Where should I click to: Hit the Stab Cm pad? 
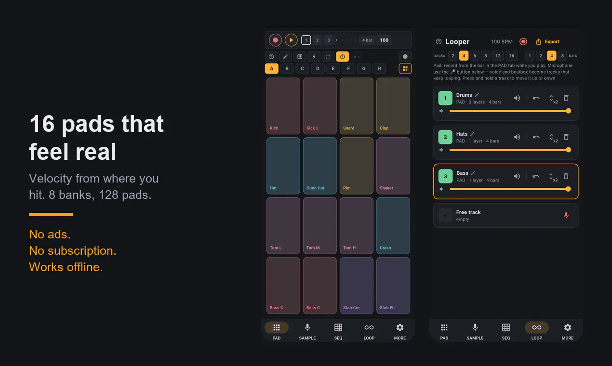coord(357,286)
